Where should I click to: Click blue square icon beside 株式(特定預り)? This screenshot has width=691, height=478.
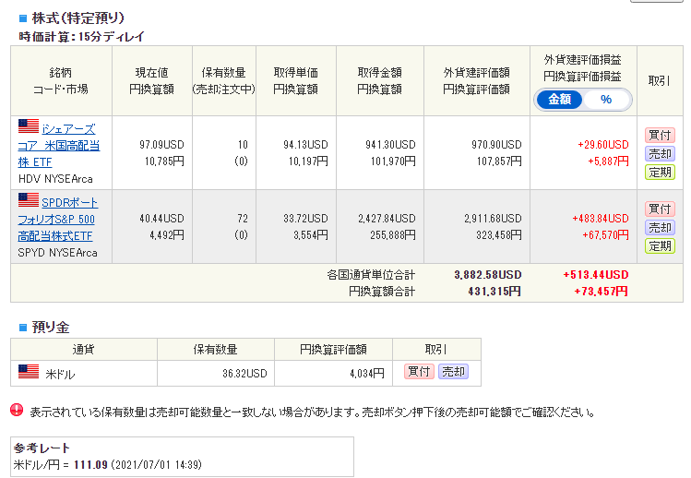23,18
